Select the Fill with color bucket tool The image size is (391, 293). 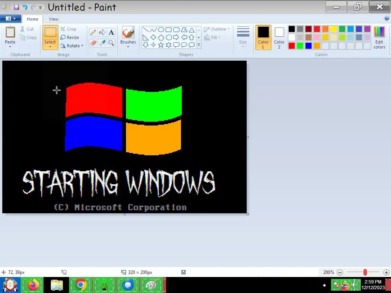click(102, 32)
